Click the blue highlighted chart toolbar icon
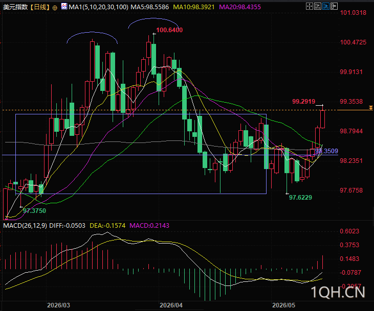 pos(325,6)
